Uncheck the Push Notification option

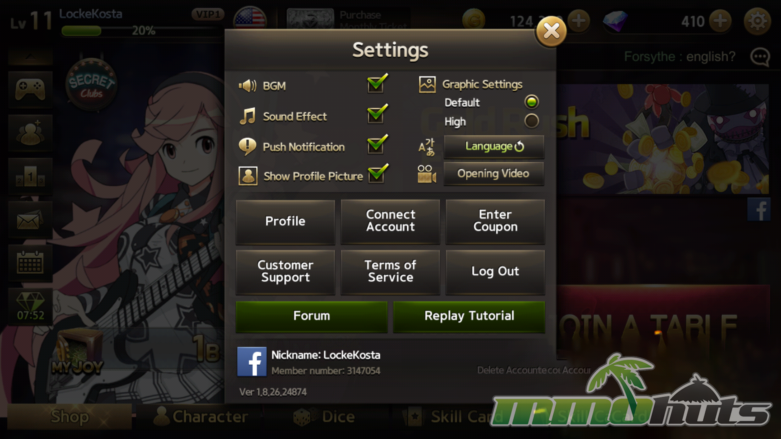pos(377,144)
